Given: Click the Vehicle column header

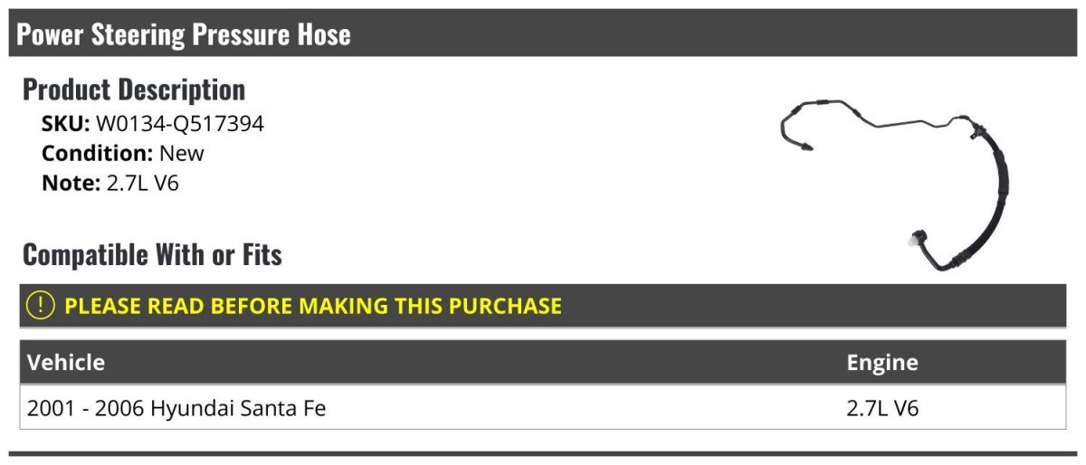Looking at the screenshot, I should click(66, 363).
